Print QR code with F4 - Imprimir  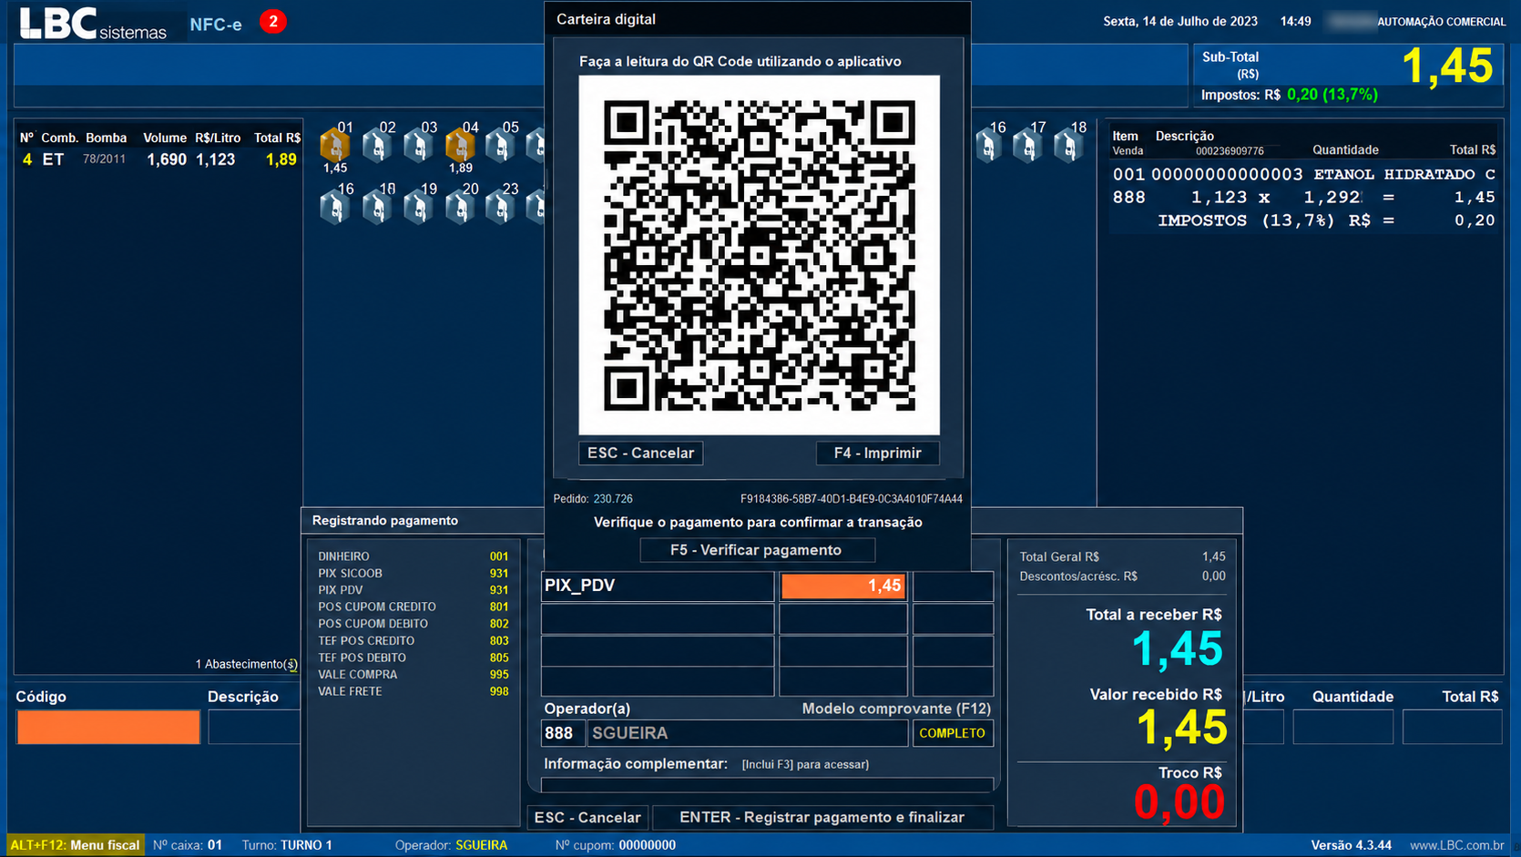[x=877, y=453]
